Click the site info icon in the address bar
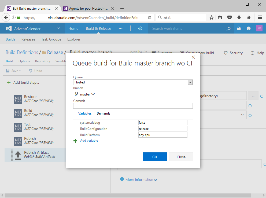Screen dimensions: 266x198 [x=14, y=17]
